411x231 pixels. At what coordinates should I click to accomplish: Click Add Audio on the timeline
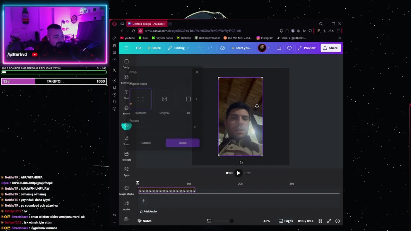(x=148, y=211)
